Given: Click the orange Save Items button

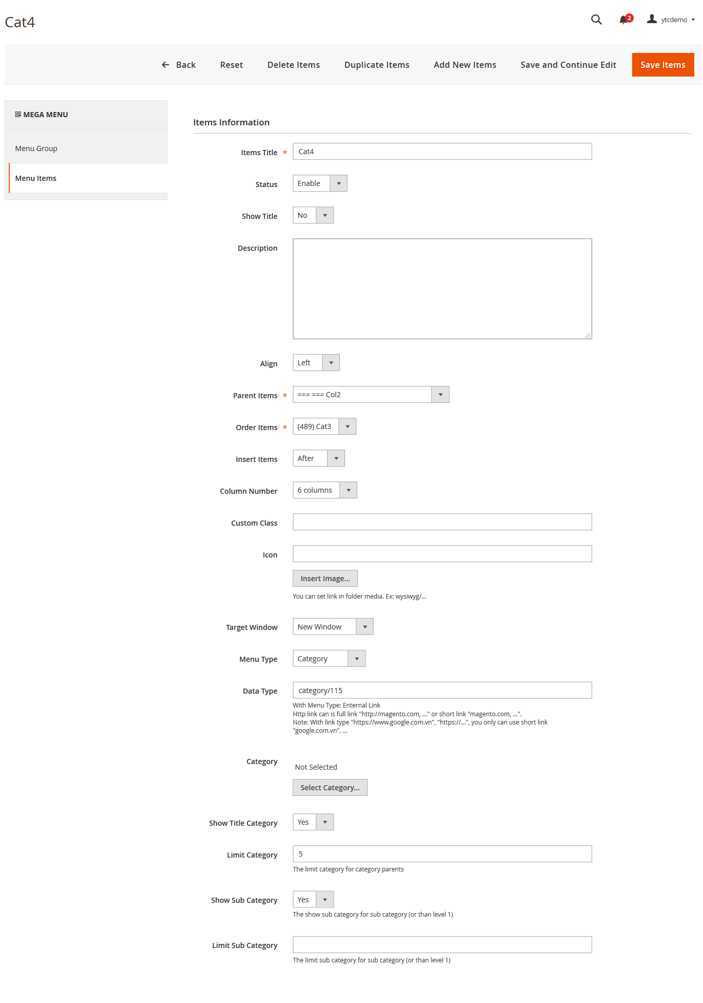Looking at the screenshot, I should [663, 65].
